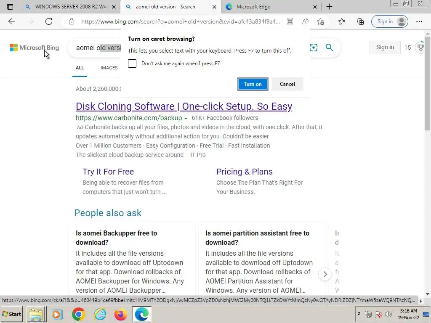431x323 pixels.
Task: Show hidden tray icons arrow
Action: point(359,313)
